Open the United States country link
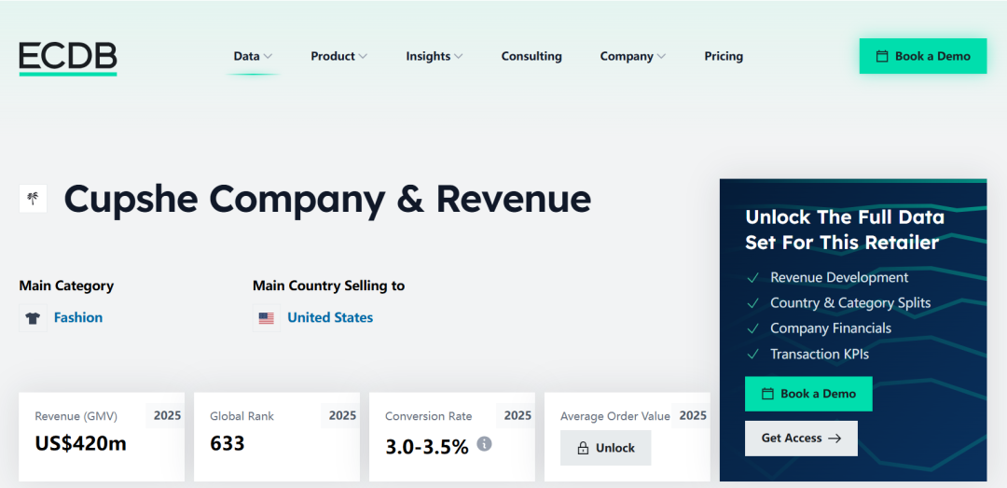This screenshot has height=488, width=1007. [x=330, y=317]
